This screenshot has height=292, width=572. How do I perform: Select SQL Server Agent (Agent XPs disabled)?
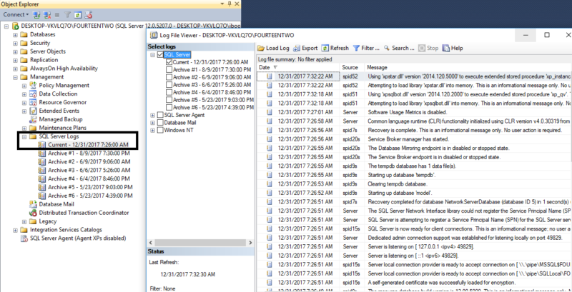(x=78, y=238)
